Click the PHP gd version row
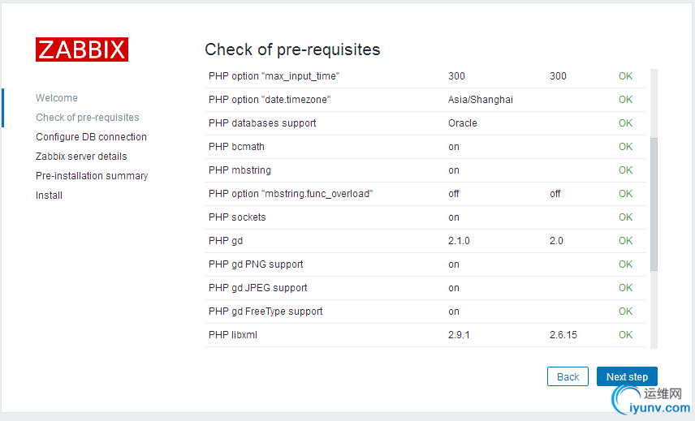The image size is (695, 421). [425, 241]
